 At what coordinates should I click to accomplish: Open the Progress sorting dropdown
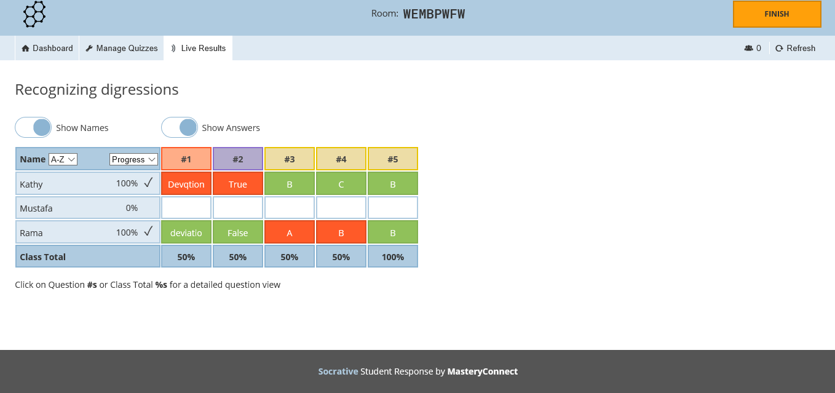click(x=133, y=159)
